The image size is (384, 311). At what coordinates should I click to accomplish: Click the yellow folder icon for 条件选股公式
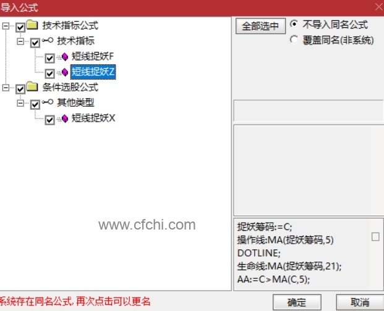[x=32, y=86]
